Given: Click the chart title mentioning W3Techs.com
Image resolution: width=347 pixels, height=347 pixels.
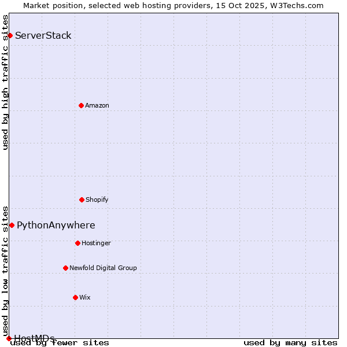Looking at the screenshot, I should (x=173, y=5).
